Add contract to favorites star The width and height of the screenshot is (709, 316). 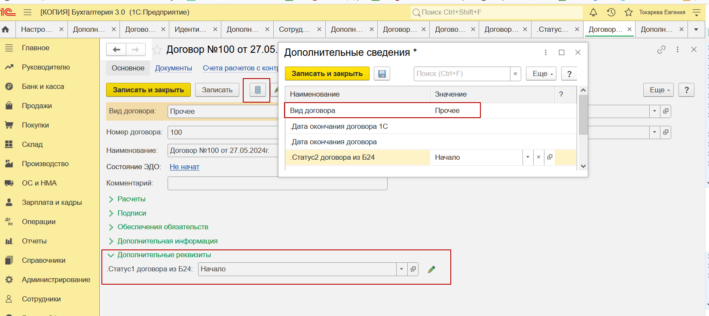[157, 50]
